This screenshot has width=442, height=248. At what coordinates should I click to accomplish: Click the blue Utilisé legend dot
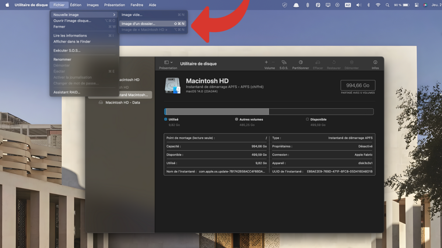coord(166,119)
